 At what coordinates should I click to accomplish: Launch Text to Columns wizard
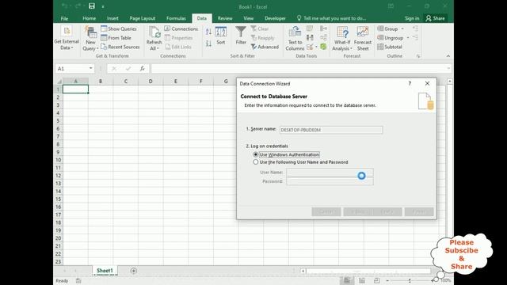coord(295,39)
